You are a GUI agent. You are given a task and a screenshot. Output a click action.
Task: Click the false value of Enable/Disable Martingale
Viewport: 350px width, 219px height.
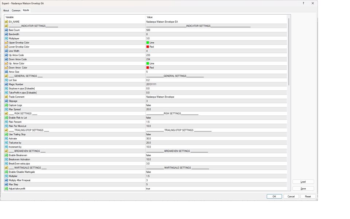coord(148,172)
